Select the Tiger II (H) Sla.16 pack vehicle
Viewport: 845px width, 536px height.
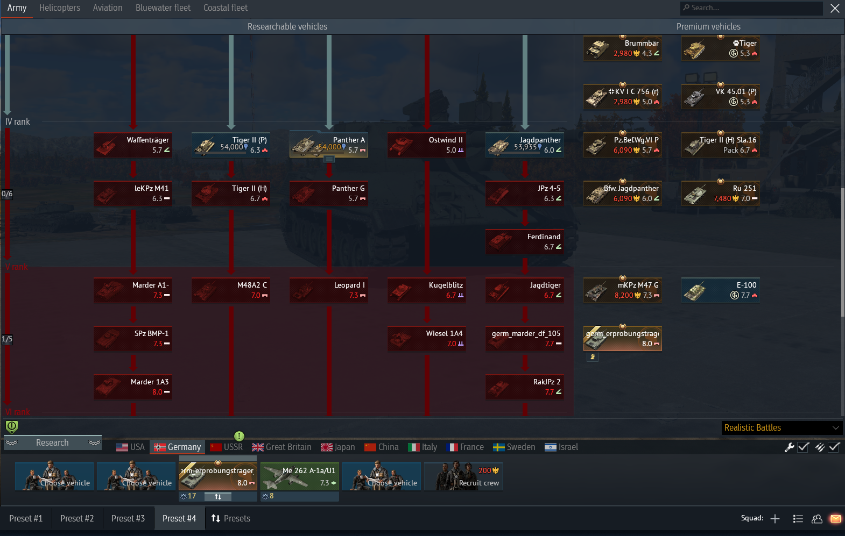tap(721, 145)
